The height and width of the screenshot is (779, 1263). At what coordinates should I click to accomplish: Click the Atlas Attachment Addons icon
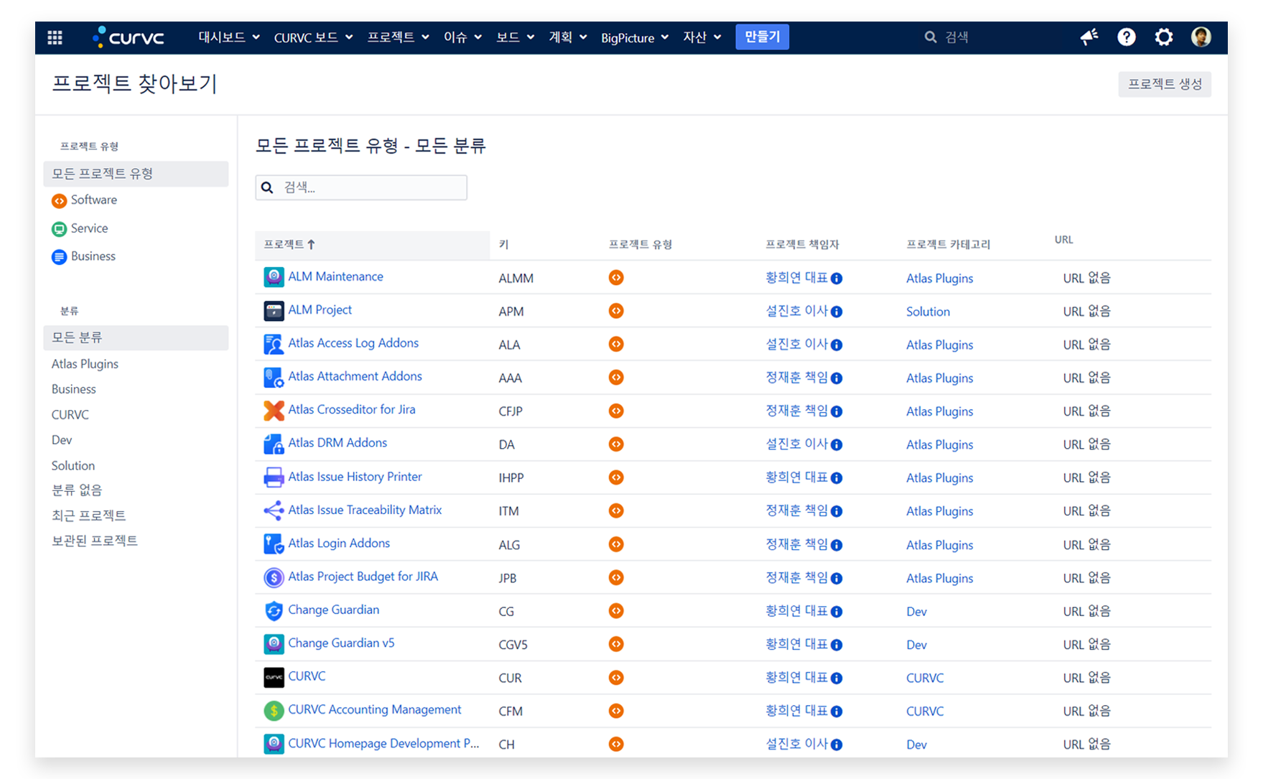(x=274, y=377)
